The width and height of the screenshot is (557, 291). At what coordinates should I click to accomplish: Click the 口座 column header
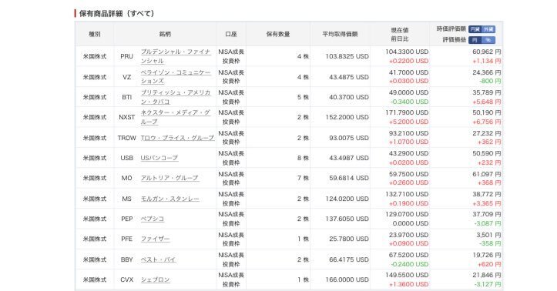[231, 34]
